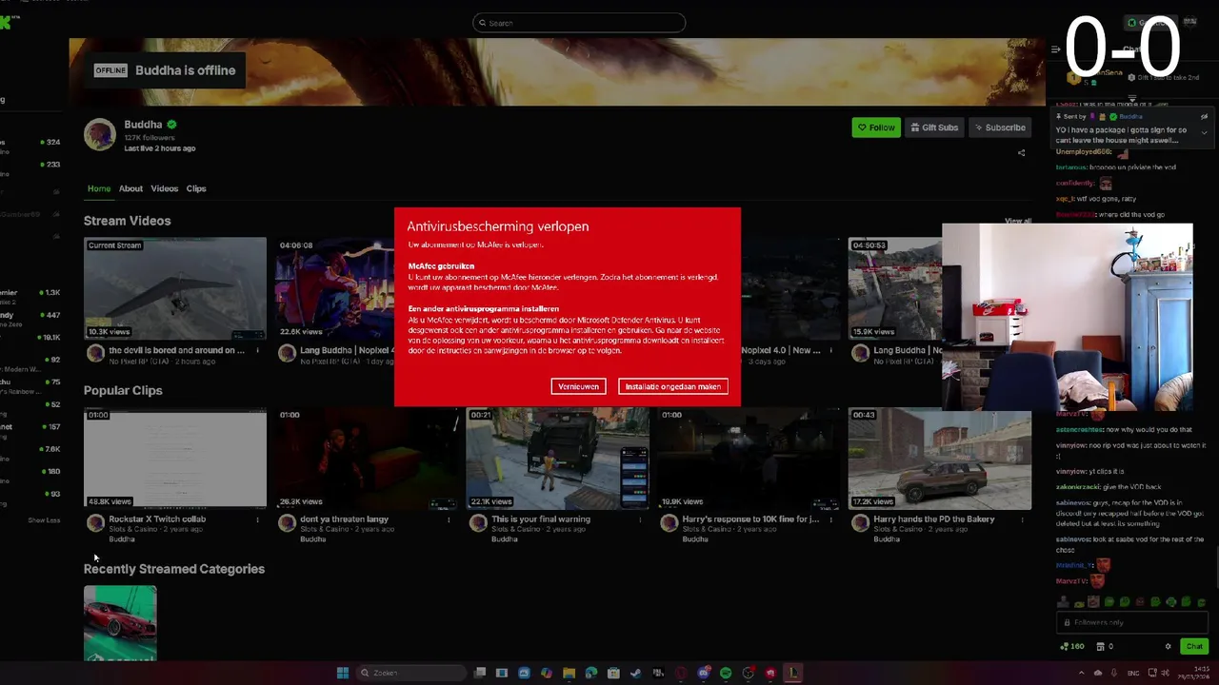Viewport: 1219px width, 685px height.
Task: Click the Followers only chat input
Action: pos(1132,622)
